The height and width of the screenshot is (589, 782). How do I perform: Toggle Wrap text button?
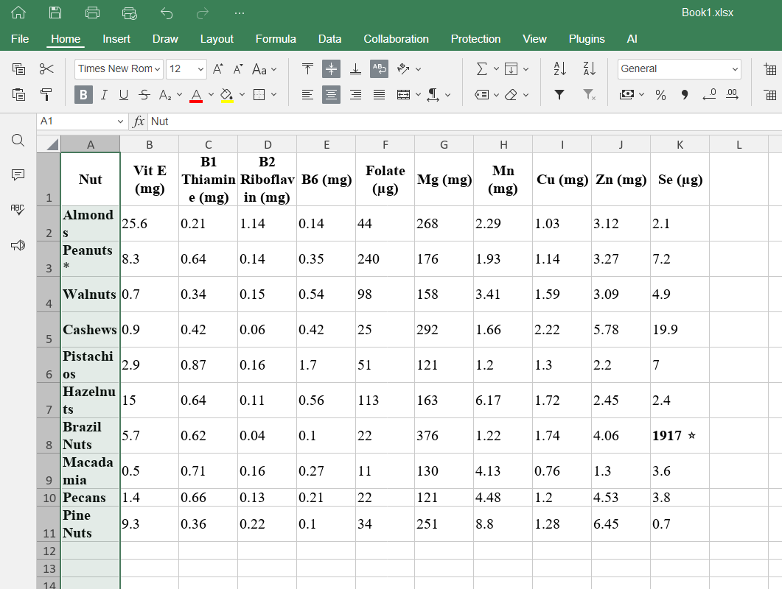click(x=379, y=69)
